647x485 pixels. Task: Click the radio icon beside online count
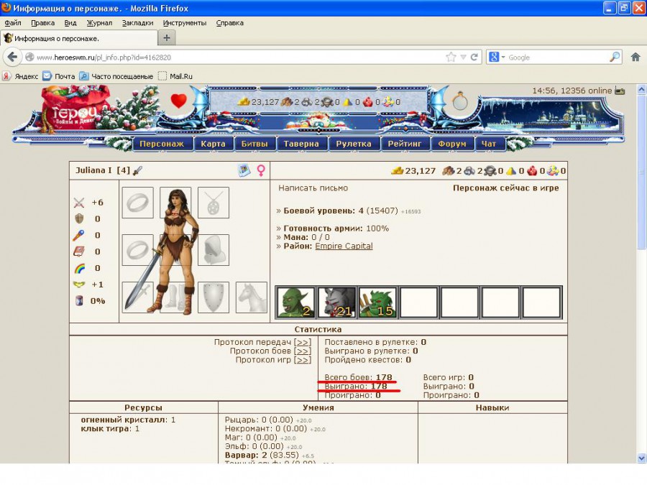click(620, 91)
